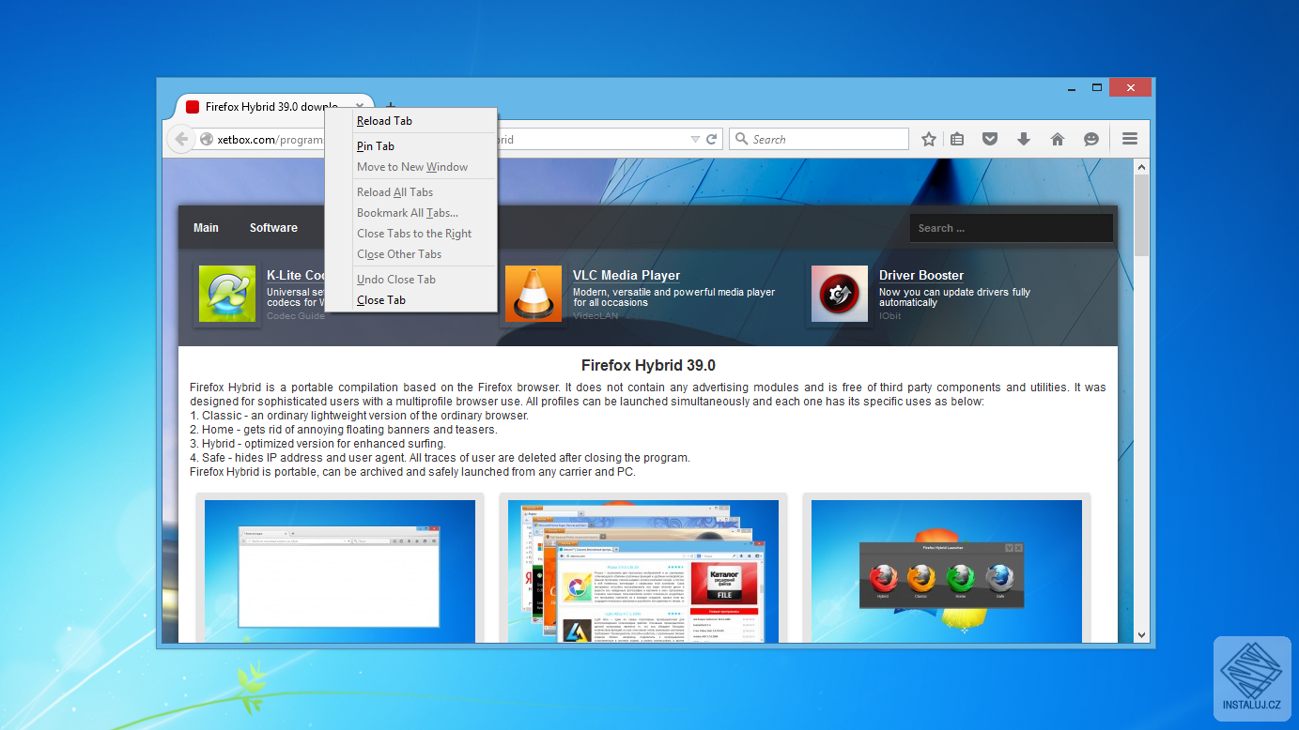Viewport: 1299px width, 730px height.
Task: Click the bookmark star icon
Action: pyautogui.click(x=928, y=139)
